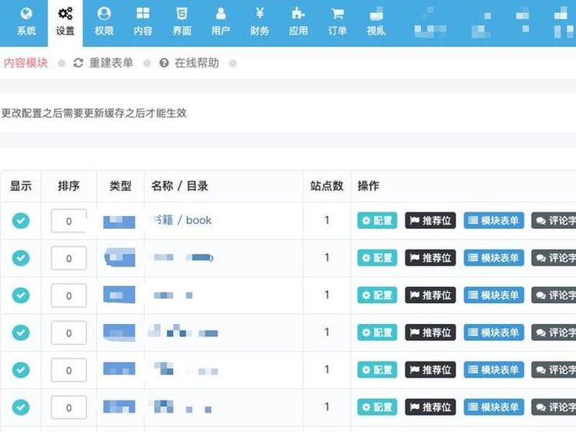
Task: Open the 应用 menu
Action: tap(298, 22)
